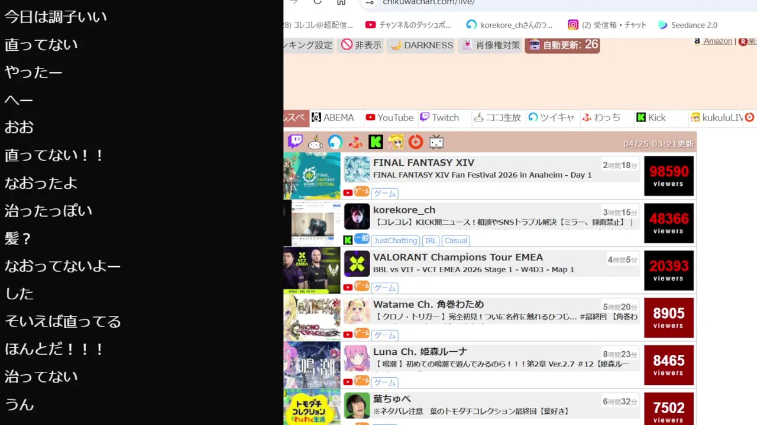Open korekore_ch stream thumbnail

coord(312,223)
